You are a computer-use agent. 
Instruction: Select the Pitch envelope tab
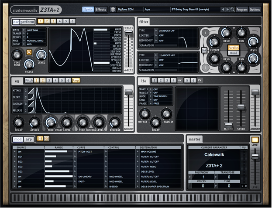point(29,80)
